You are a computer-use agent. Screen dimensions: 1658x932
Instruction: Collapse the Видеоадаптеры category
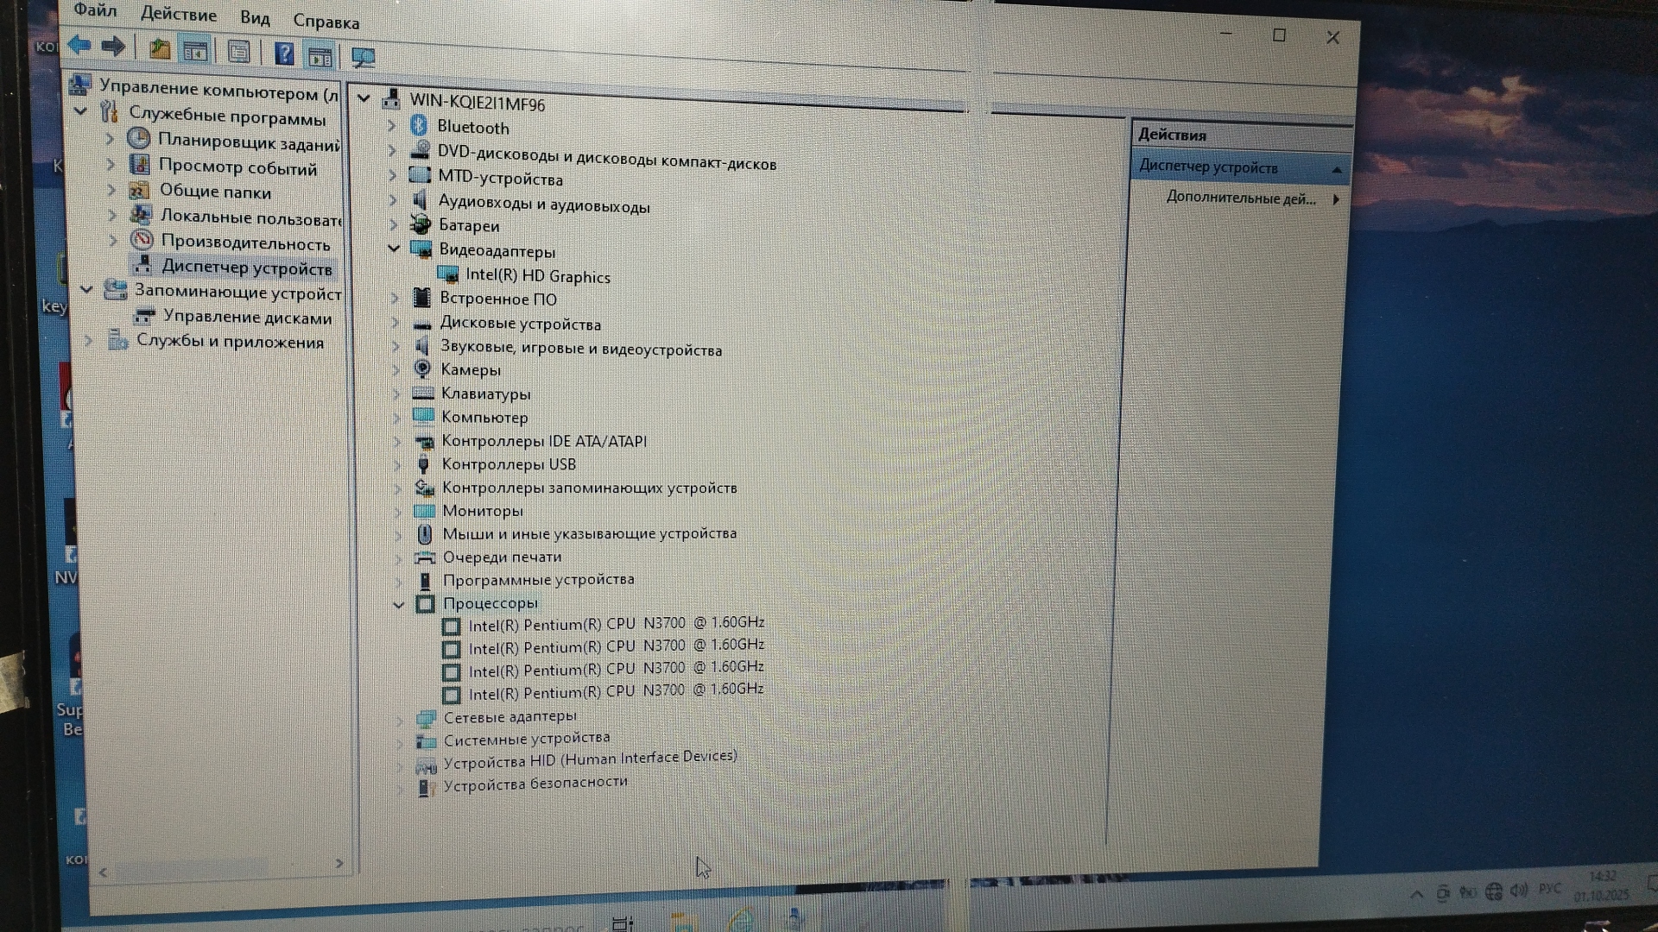pos(394,249)
